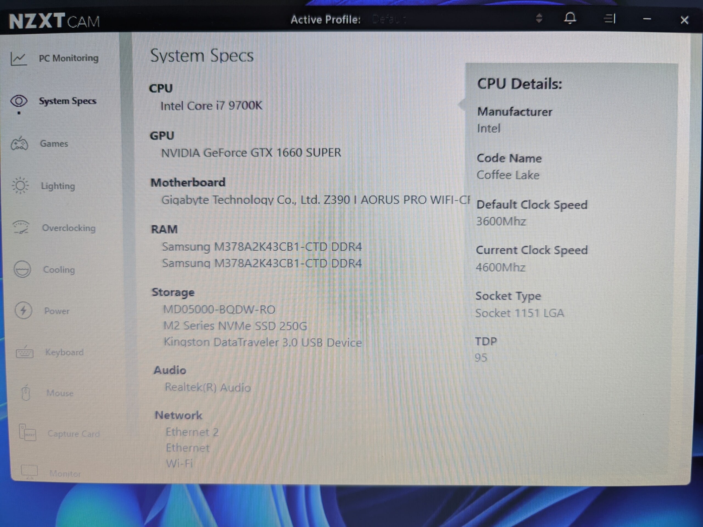Select Kingston DataTraveler 3.0 USB Device
The width and height of the screenshot is (703, 527).
[x=263, y=343]
